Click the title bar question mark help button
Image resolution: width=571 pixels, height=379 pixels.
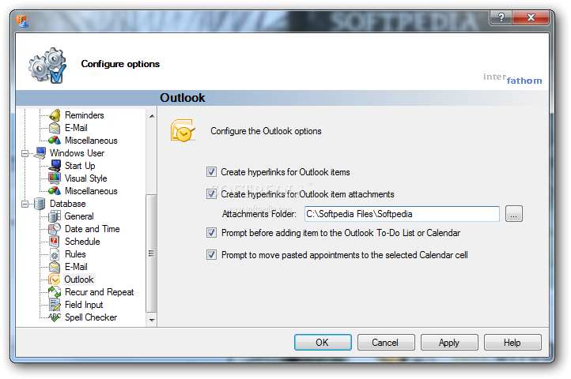pos(501,17)
